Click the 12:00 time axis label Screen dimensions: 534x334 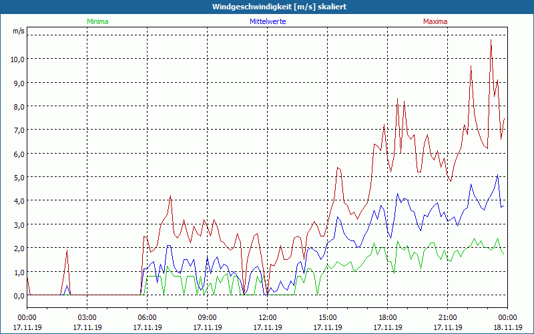coord(268,318)
